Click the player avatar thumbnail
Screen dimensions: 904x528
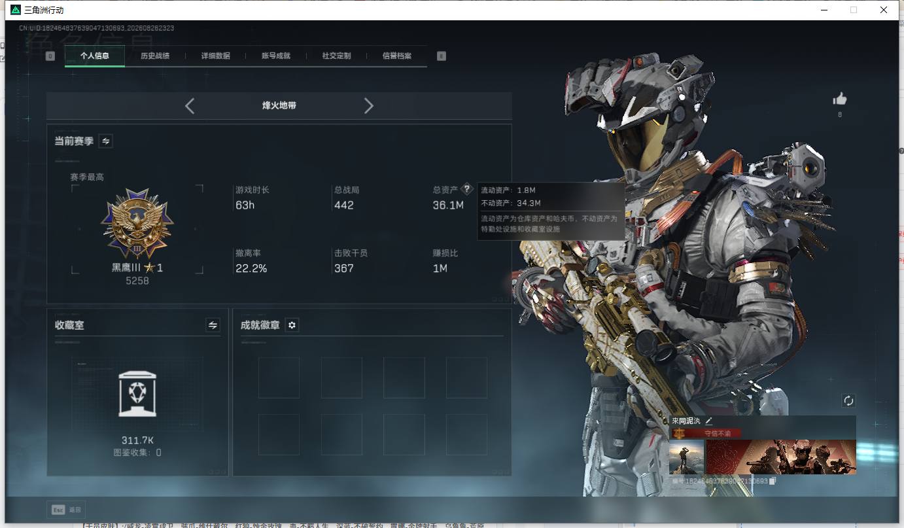pyautogui.click(x=687, y=457)
